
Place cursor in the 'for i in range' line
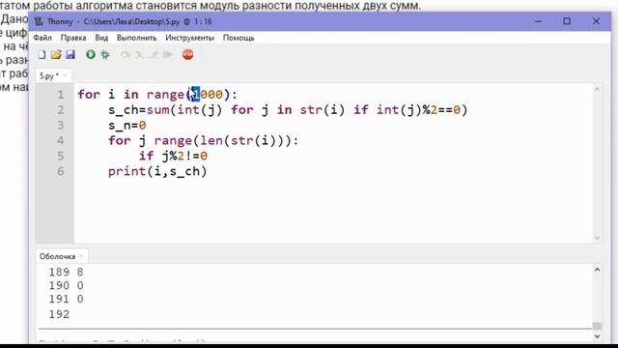pyautogui.click(x=157, y=95)
